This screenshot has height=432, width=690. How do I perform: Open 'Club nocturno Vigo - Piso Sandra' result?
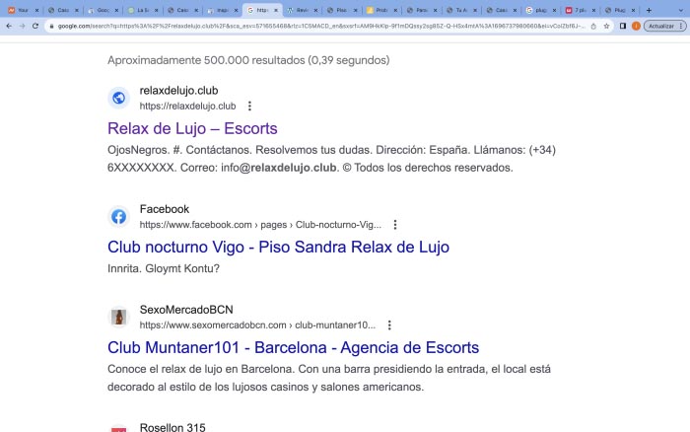pyautogui.click(x=278, y=247)
